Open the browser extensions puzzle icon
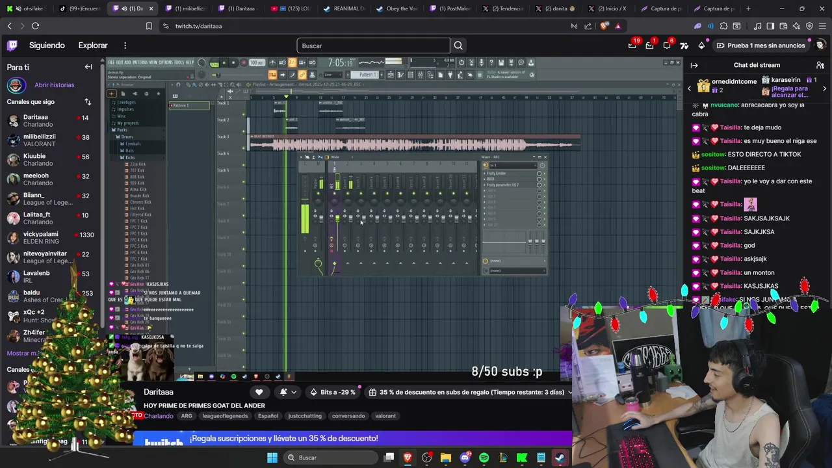 coord(723,26)
